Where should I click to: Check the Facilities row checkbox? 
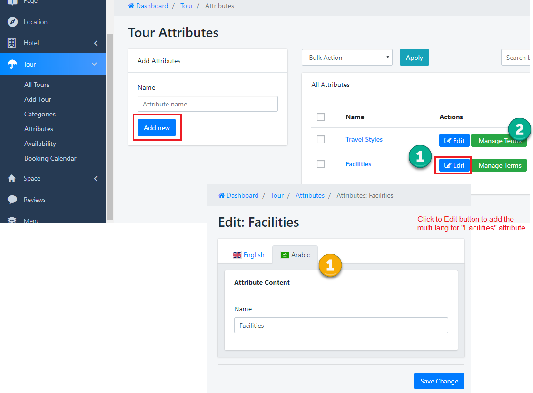321,164
